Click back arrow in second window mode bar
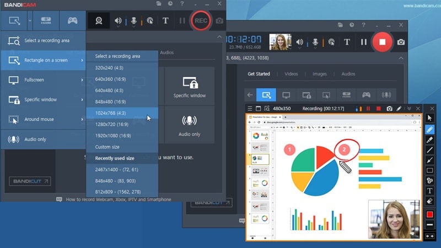 point(250,95)
